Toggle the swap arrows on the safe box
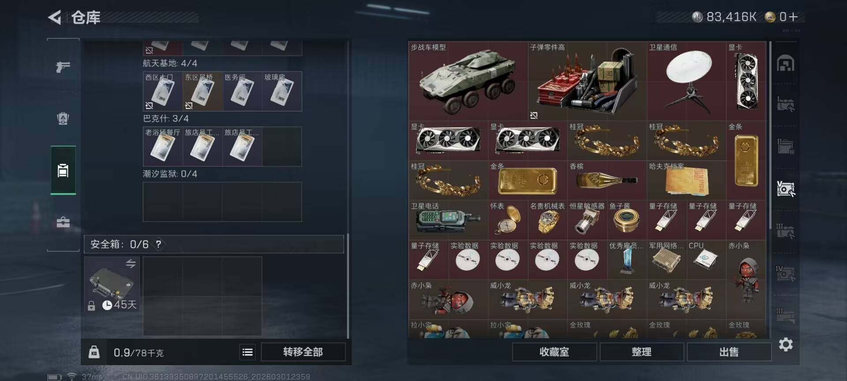Screen dimensions: 847x381 pyautogui.click(x=131, y=264)
